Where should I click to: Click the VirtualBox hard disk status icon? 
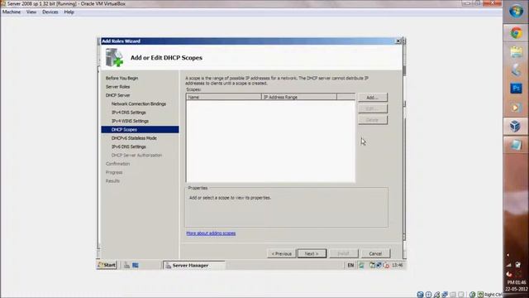(x=420, y=295)
